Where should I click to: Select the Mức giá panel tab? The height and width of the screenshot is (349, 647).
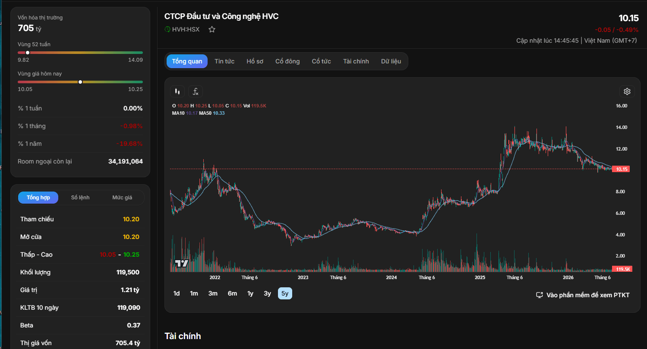[122, 198]
